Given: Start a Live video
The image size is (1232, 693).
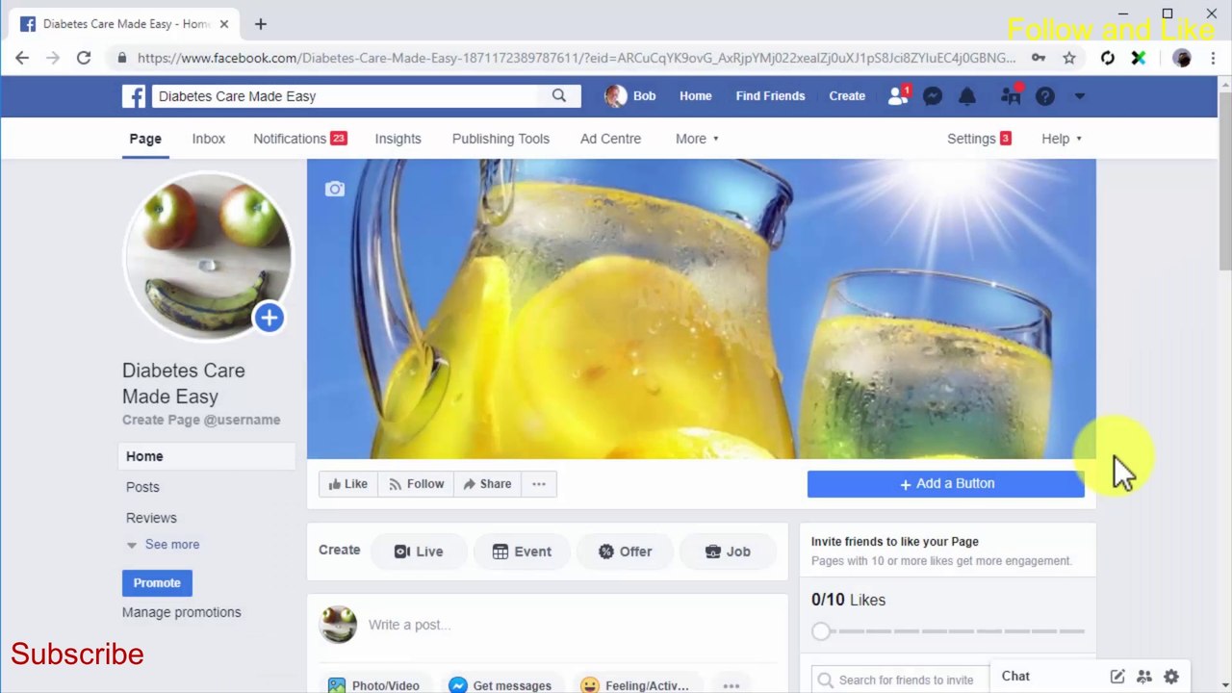Looking at the screenshot, I should tap(419, 552).
